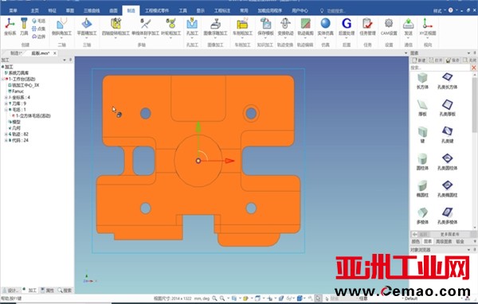This screenshot has width=478, height=304.
Task: Click the 功能搜索 search field
Action: point(335,10)
